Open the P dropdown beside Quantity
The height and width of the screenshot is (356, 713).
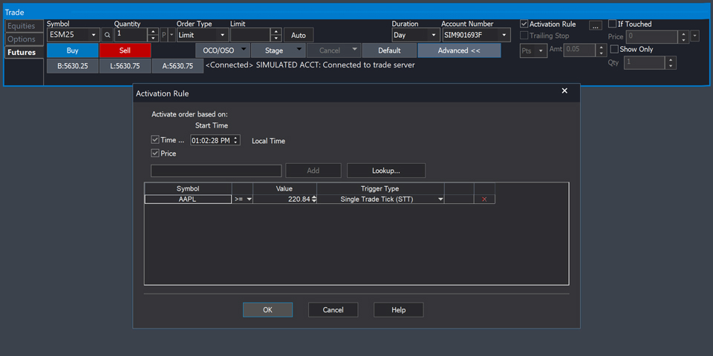click(x=172, y=35)
